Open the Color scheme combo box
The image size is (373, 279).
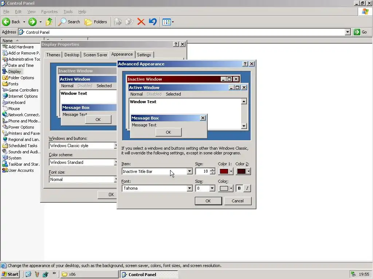[x=83, y=162]
